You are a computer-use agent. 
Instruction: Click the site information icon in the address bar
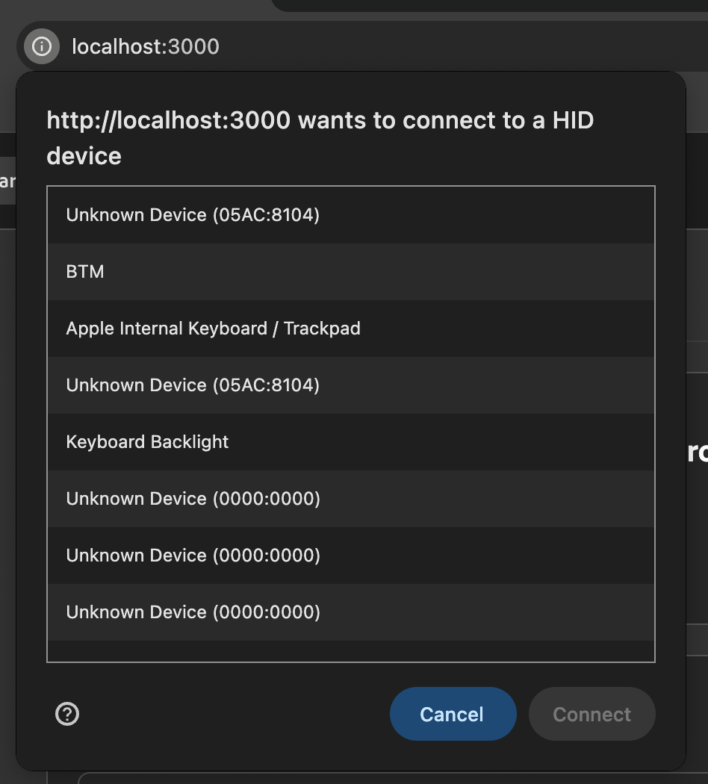pos(40,46)
